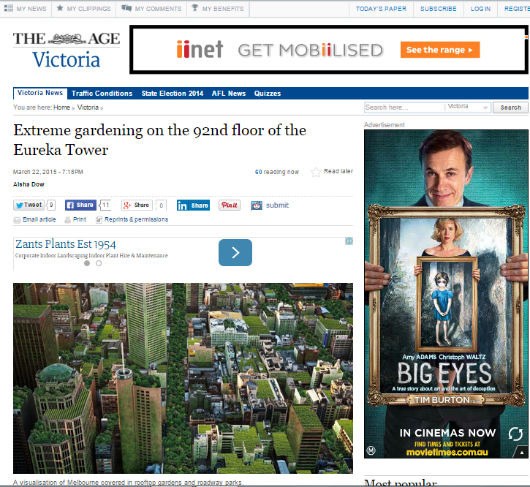Click the AdChoices info icon on Zants ad

click(x=349, y=241)
